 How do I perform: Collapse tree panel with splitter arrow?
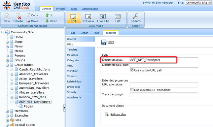(64, 108)
